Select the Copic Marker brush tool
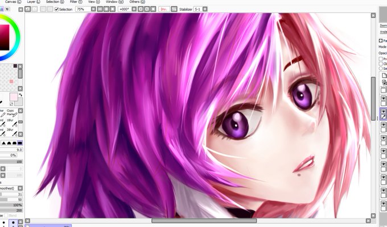This screenshot has height=227, width=387. [12, 113]
